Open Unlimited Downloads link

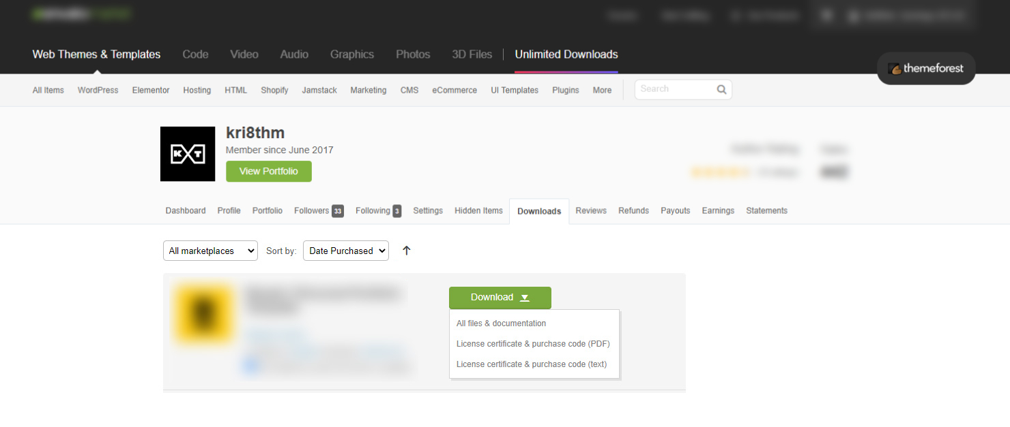566,54
